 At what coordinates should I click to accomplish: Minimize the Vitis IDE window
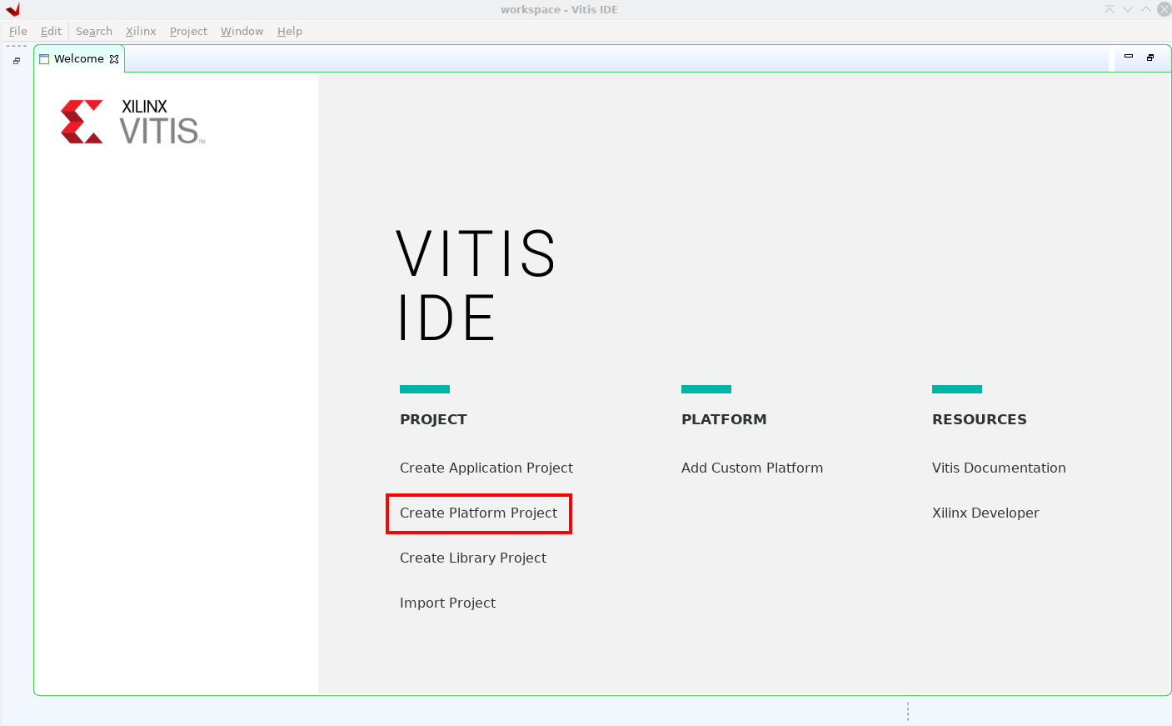[x=1128, y=9]
